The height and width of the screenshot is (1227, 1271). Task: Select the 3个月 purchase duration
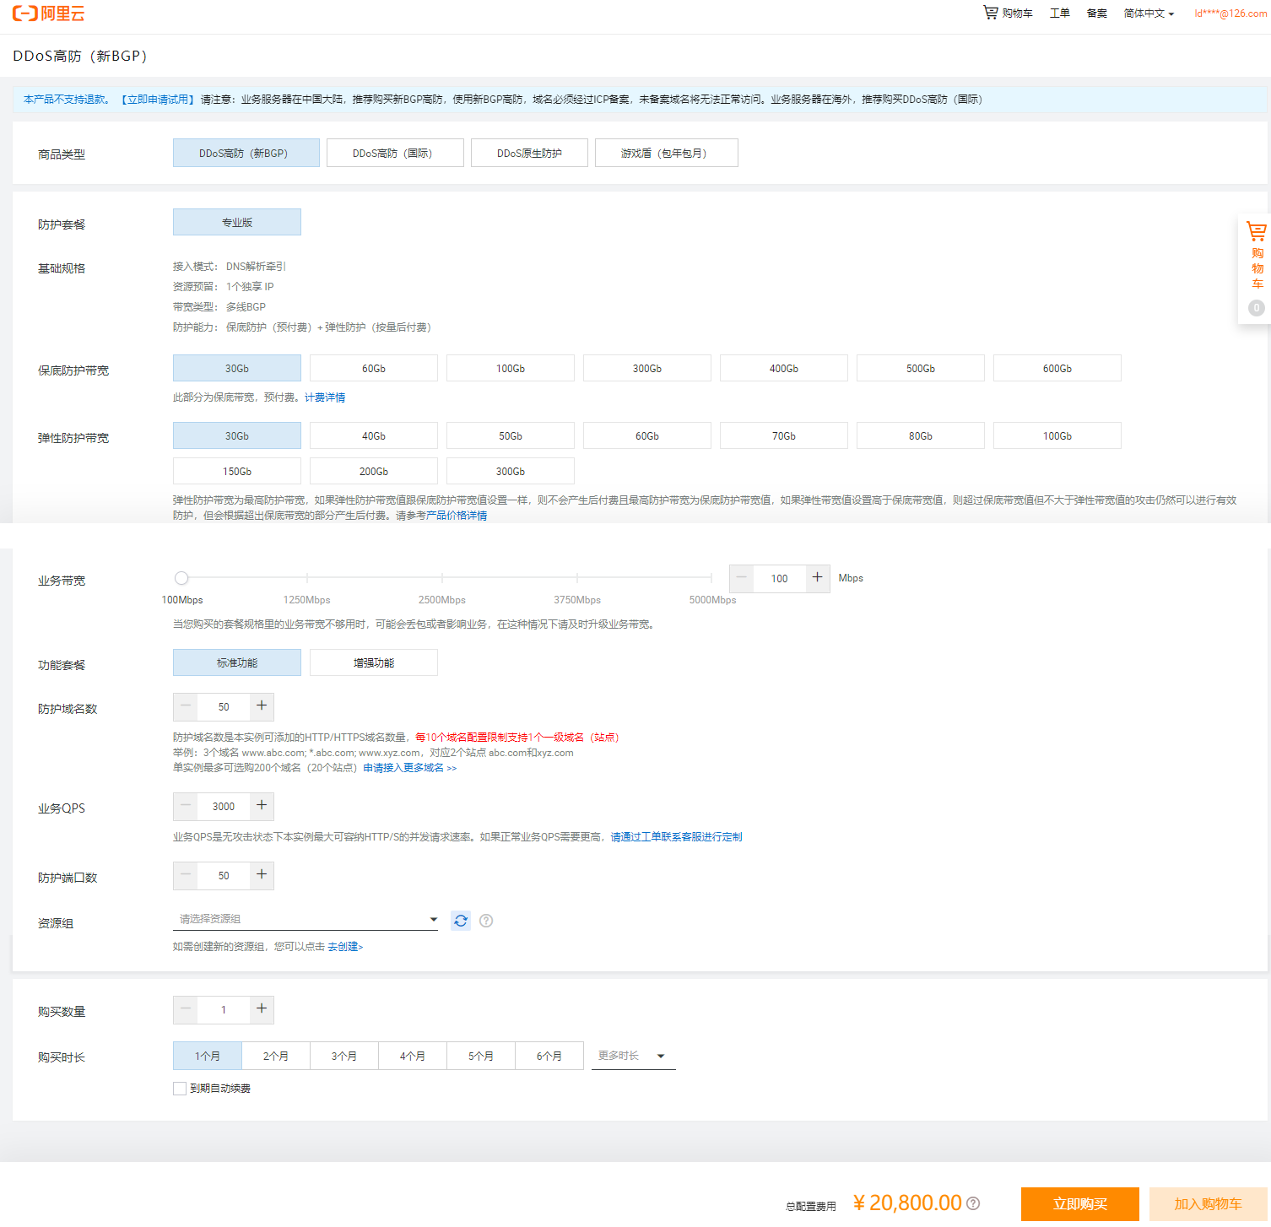tap(343, 1057)
